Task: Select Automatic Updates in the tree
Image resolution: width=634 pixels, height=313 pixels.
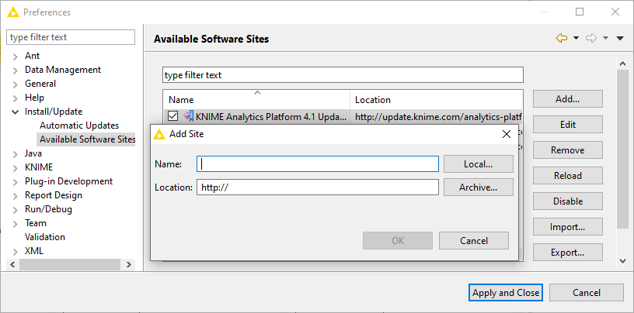Action: pyautogui.click(x=79, y=126)
